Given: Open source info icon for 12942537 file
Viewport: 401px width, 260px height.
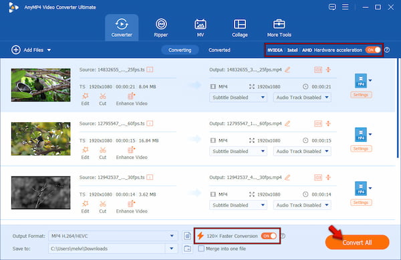Looking at the screenshot, I should [150, 177].
